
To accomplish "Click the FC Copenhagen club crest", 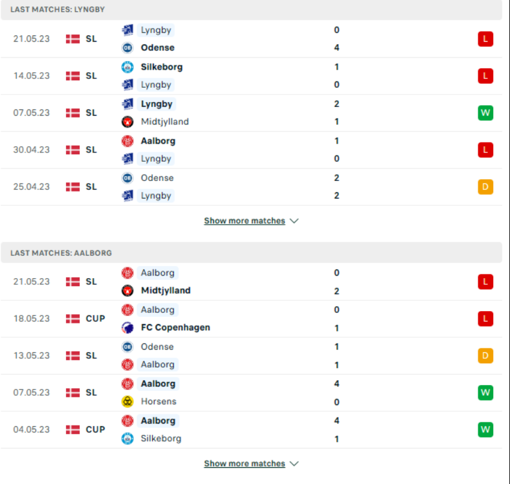I will [129, 328].
